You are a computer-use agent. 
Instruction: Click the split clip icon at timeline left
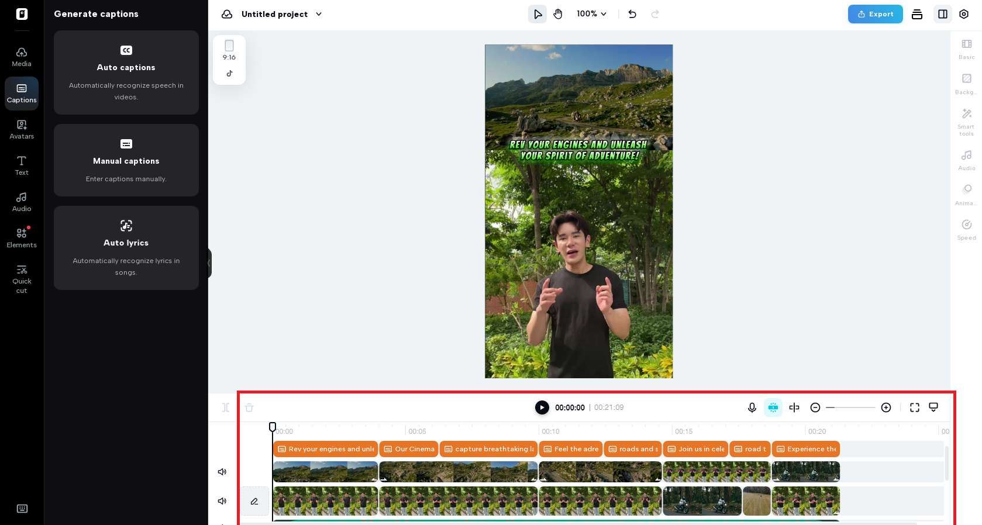(x=226, y=407)
